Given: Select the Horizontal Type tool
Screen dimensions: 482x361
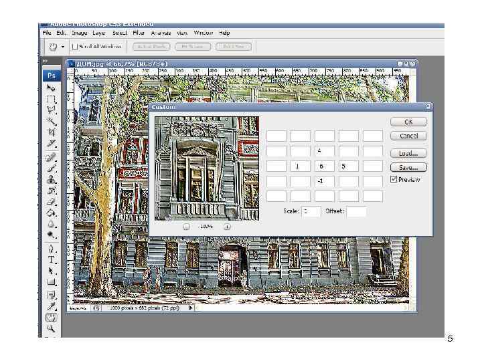Looking at the screenshot, I should click(51, 259).
